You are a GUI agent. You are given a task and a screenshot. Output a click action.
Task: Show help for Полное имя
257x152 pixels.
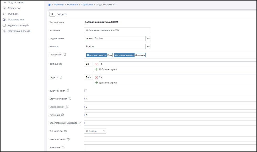(65, 55)
